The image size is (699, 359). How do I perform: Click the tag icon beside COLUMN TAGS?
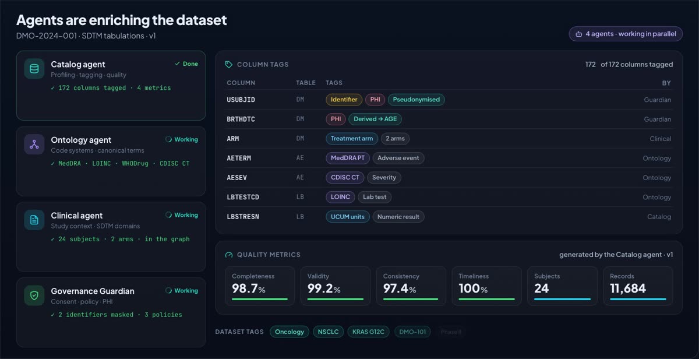pyautogui.click(x=229, y=65)
